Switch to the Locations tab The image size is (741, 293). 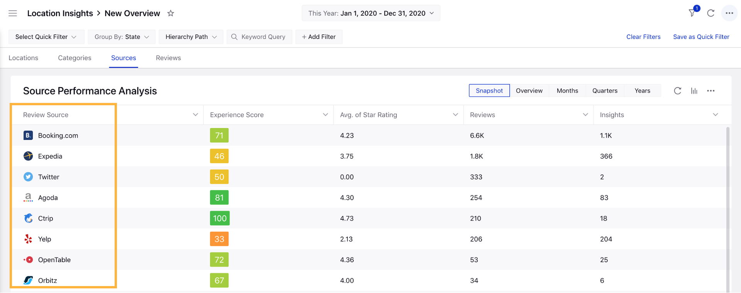pyautogui.click(x=24, y=58)
